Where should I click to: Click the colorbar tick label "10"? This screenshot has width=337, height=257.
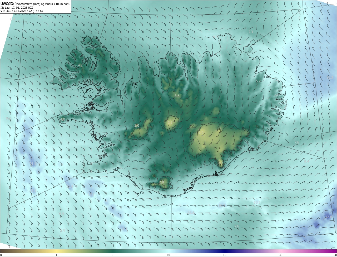pos(168,255)
